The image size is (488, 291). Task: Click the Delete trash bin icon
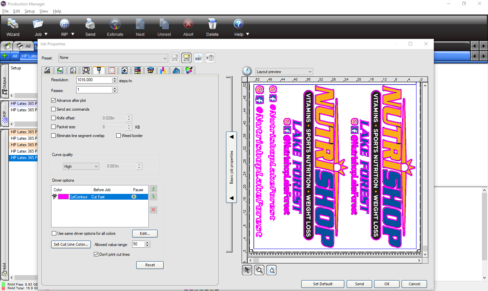point(212,24)
